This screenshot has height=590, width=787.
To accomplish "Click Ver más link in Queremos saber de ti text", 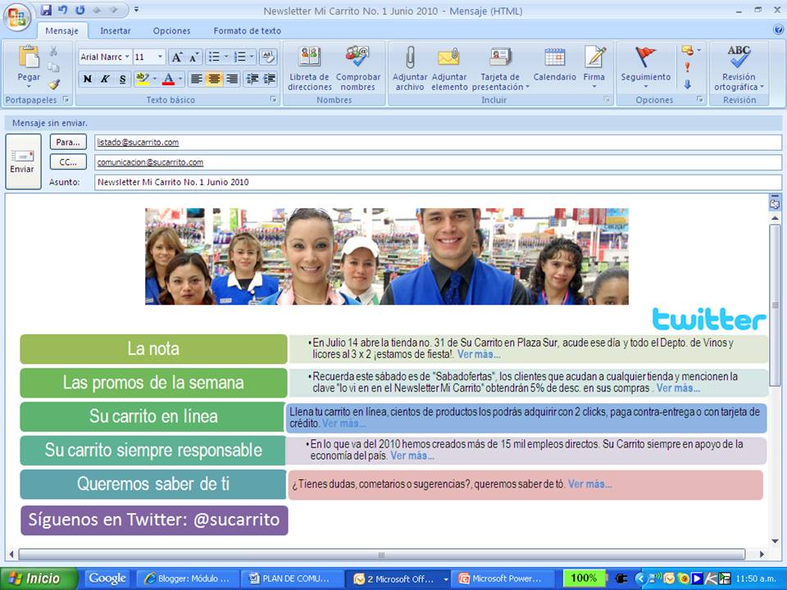I will [589, 484].
